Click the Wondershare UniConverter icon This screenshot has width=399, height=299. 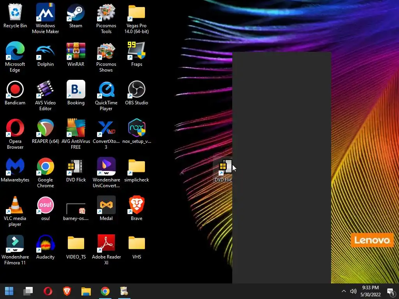click(x=106, y=172)
